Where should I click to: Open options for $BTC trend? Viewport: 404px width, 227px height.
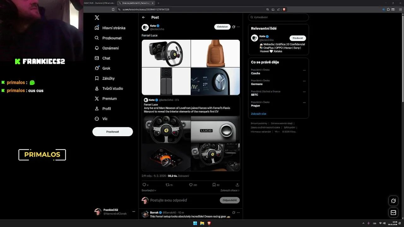pos(304,92)
